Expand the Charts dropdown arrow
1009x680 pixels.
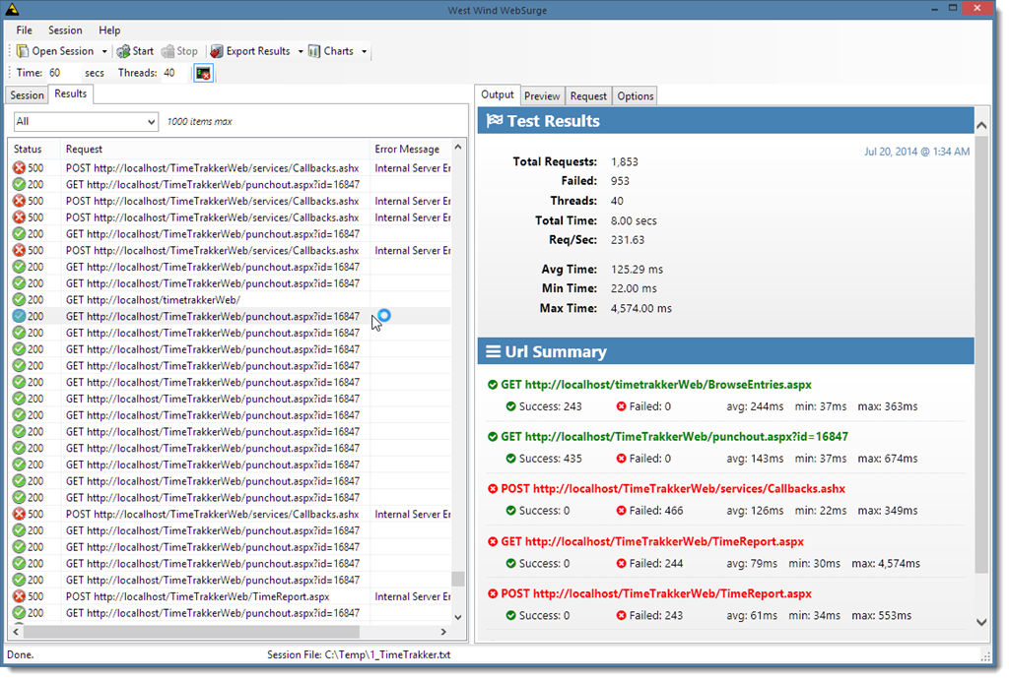point(365,51)
